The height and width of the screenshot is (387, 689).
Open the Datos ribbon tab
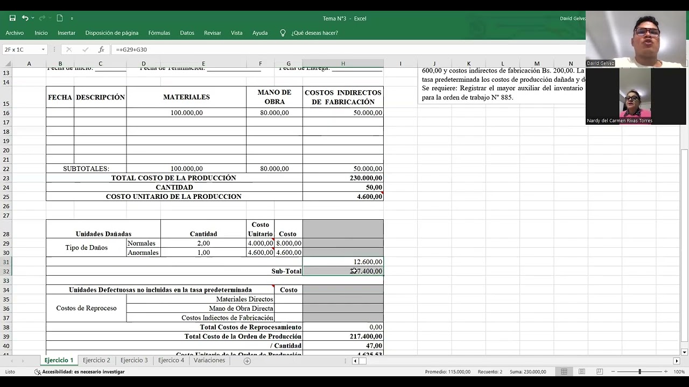click(x=187, y=33)
